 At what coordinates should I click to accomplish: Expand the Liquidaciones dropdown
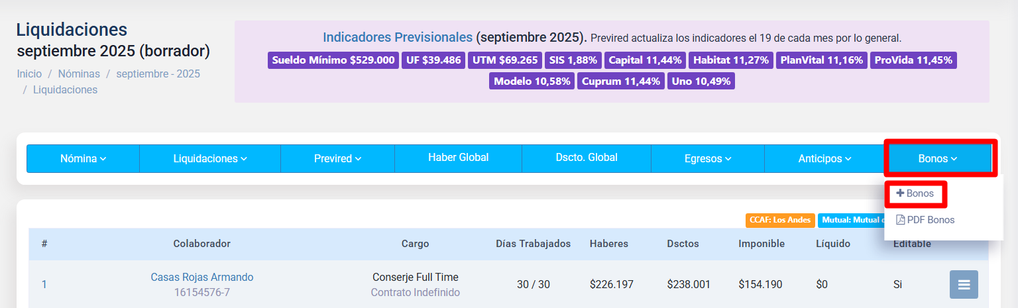pyautogui.click(x=210, y=159)
